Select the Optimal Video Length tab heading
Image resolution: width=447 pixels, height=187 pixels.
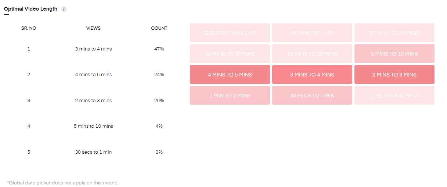point(30,9)
